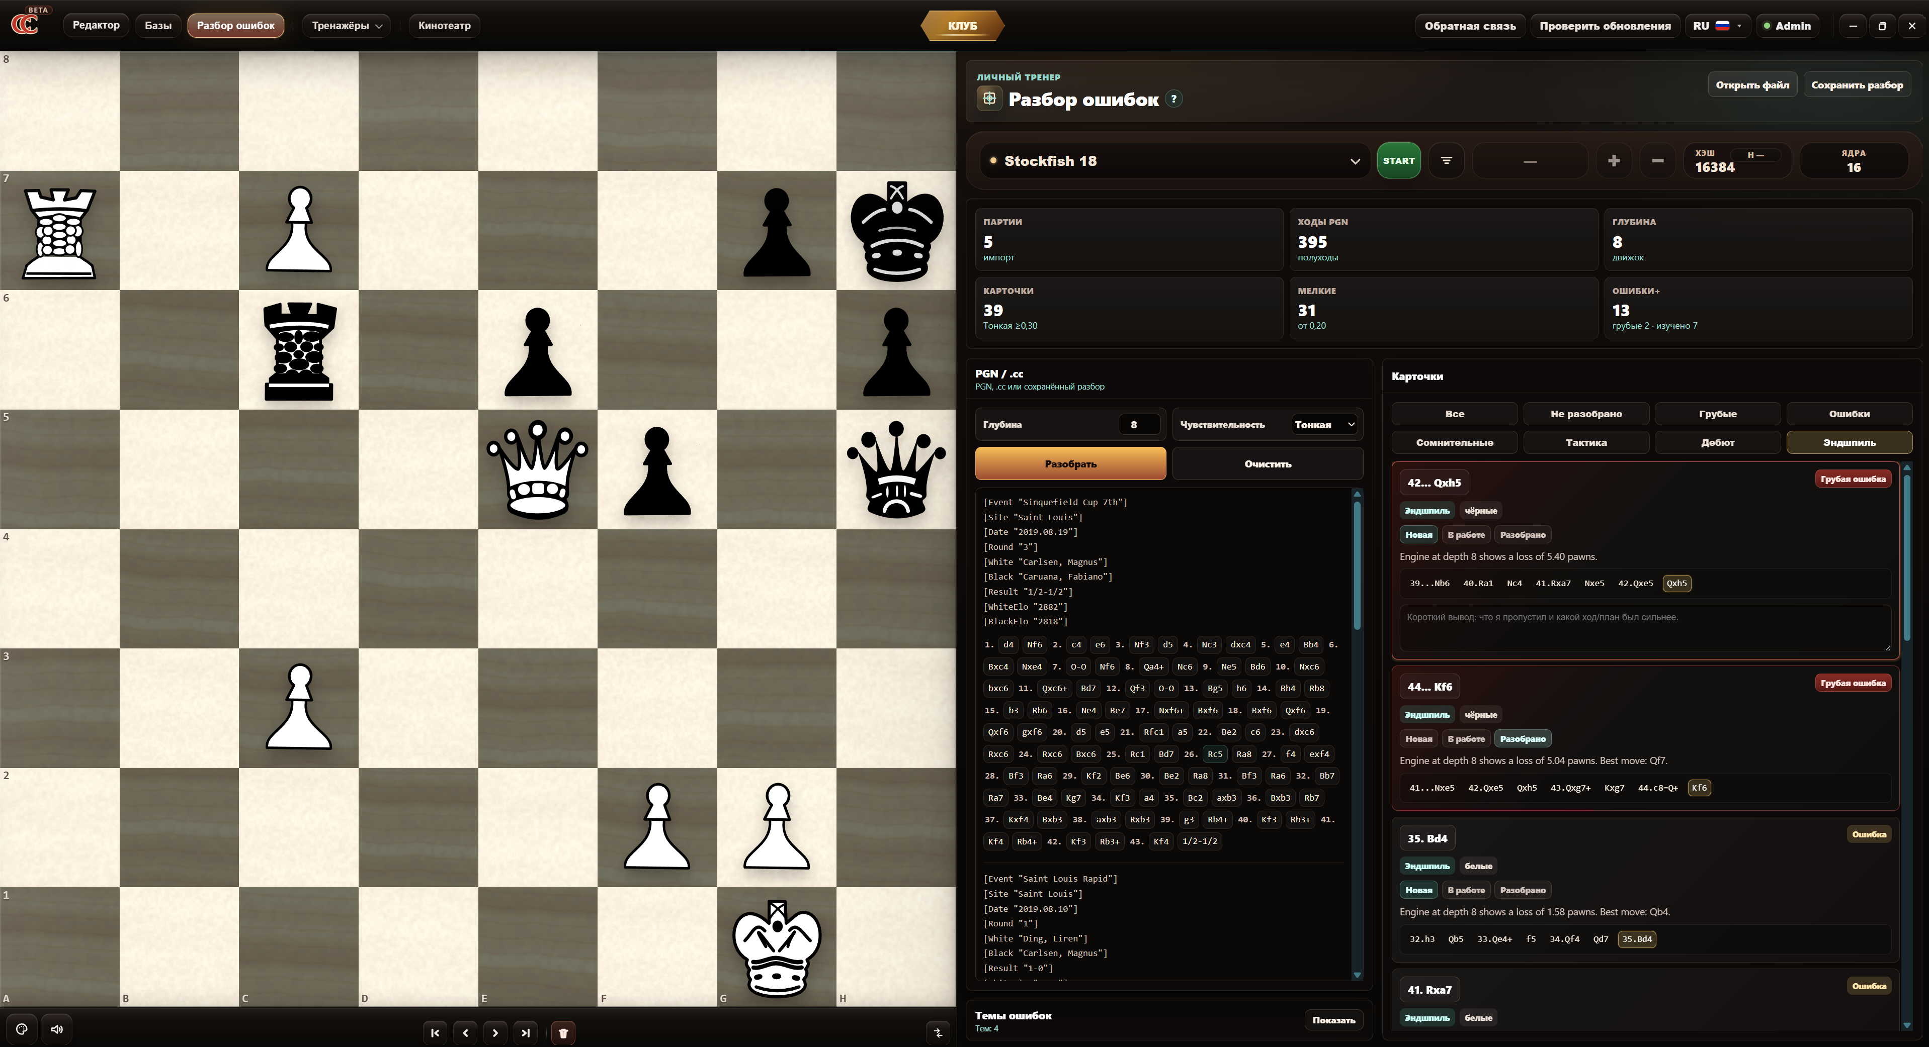Screen dimensions: 1929x1047
Task: Click the white pawn on c7
Action: click(x=299, y=229)
